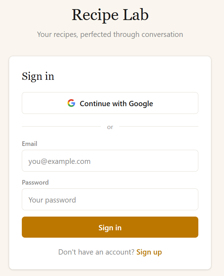Click the Email field label
The width and height of the screenshot is (224, 276).
(30, 144)
